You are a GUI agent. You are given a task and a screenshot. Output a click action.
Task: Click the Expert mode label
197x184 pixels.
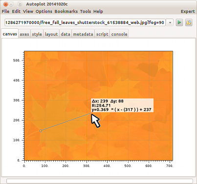188,11
